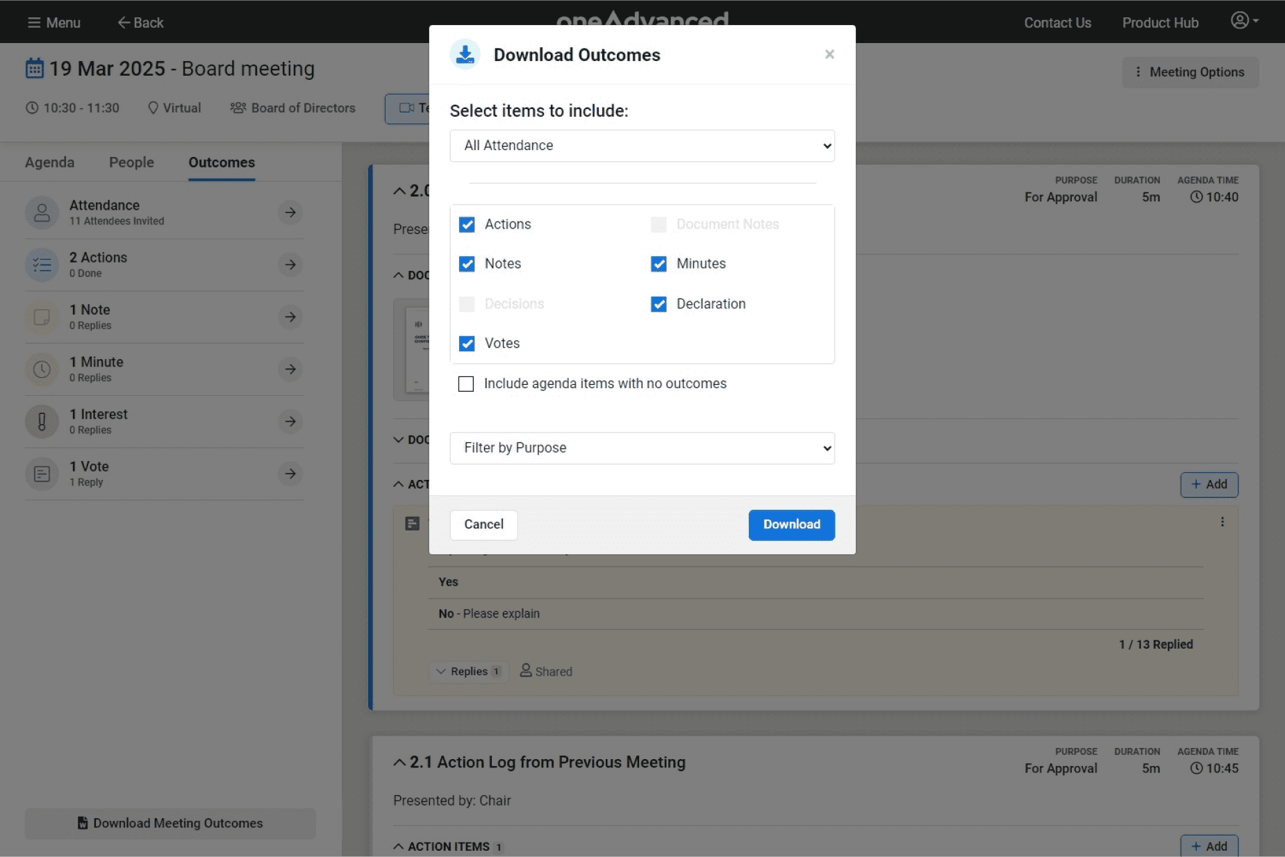Collapse the 2.1 Action Log agenda item
This screenshot has height=857, width=1285.
pyautogui.click(x=399, y=763)
